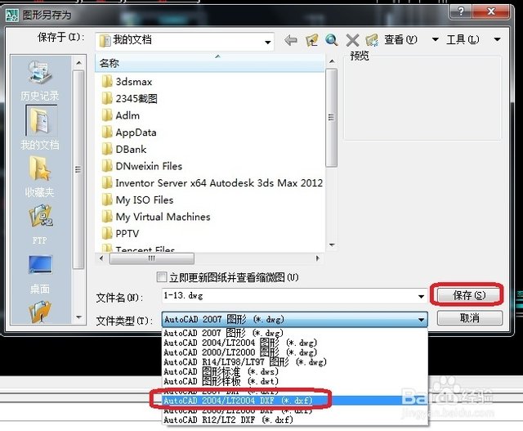Open the 查看 view dropdown menu
This screenshot has height=431, width=523.
435,39
